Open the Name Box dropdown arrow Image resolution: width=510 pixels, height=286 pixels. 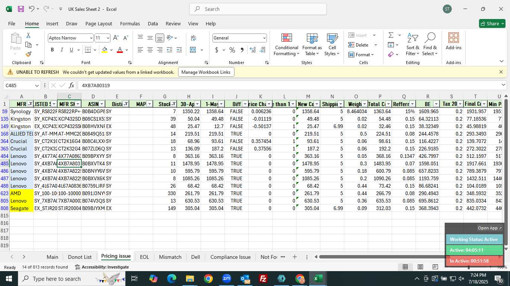(37, 86)
